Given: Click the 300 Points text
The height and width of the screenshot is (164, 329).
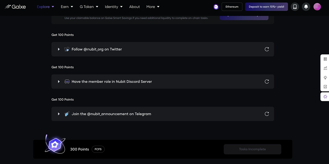Looking at the screenshot, I should [80, 149].
